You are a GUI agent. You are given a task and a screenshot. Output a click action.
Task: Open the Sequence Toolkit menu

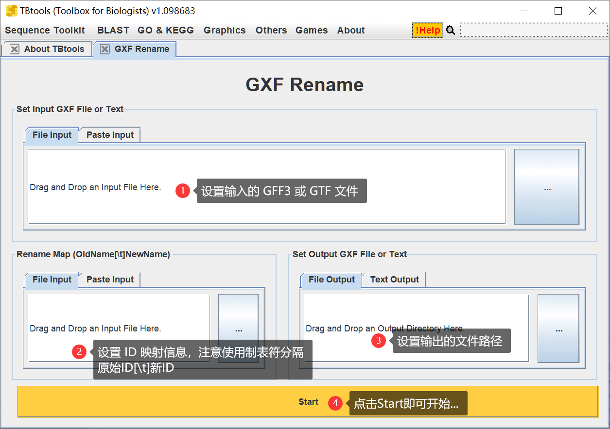click(x=45, y=30)
